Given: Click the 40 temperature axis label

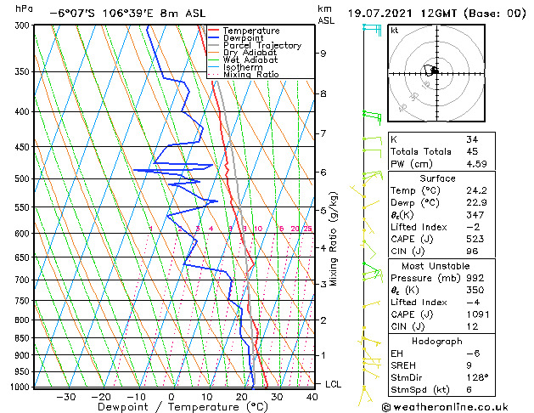Looking at the screenshot, I should coord(312,397).
